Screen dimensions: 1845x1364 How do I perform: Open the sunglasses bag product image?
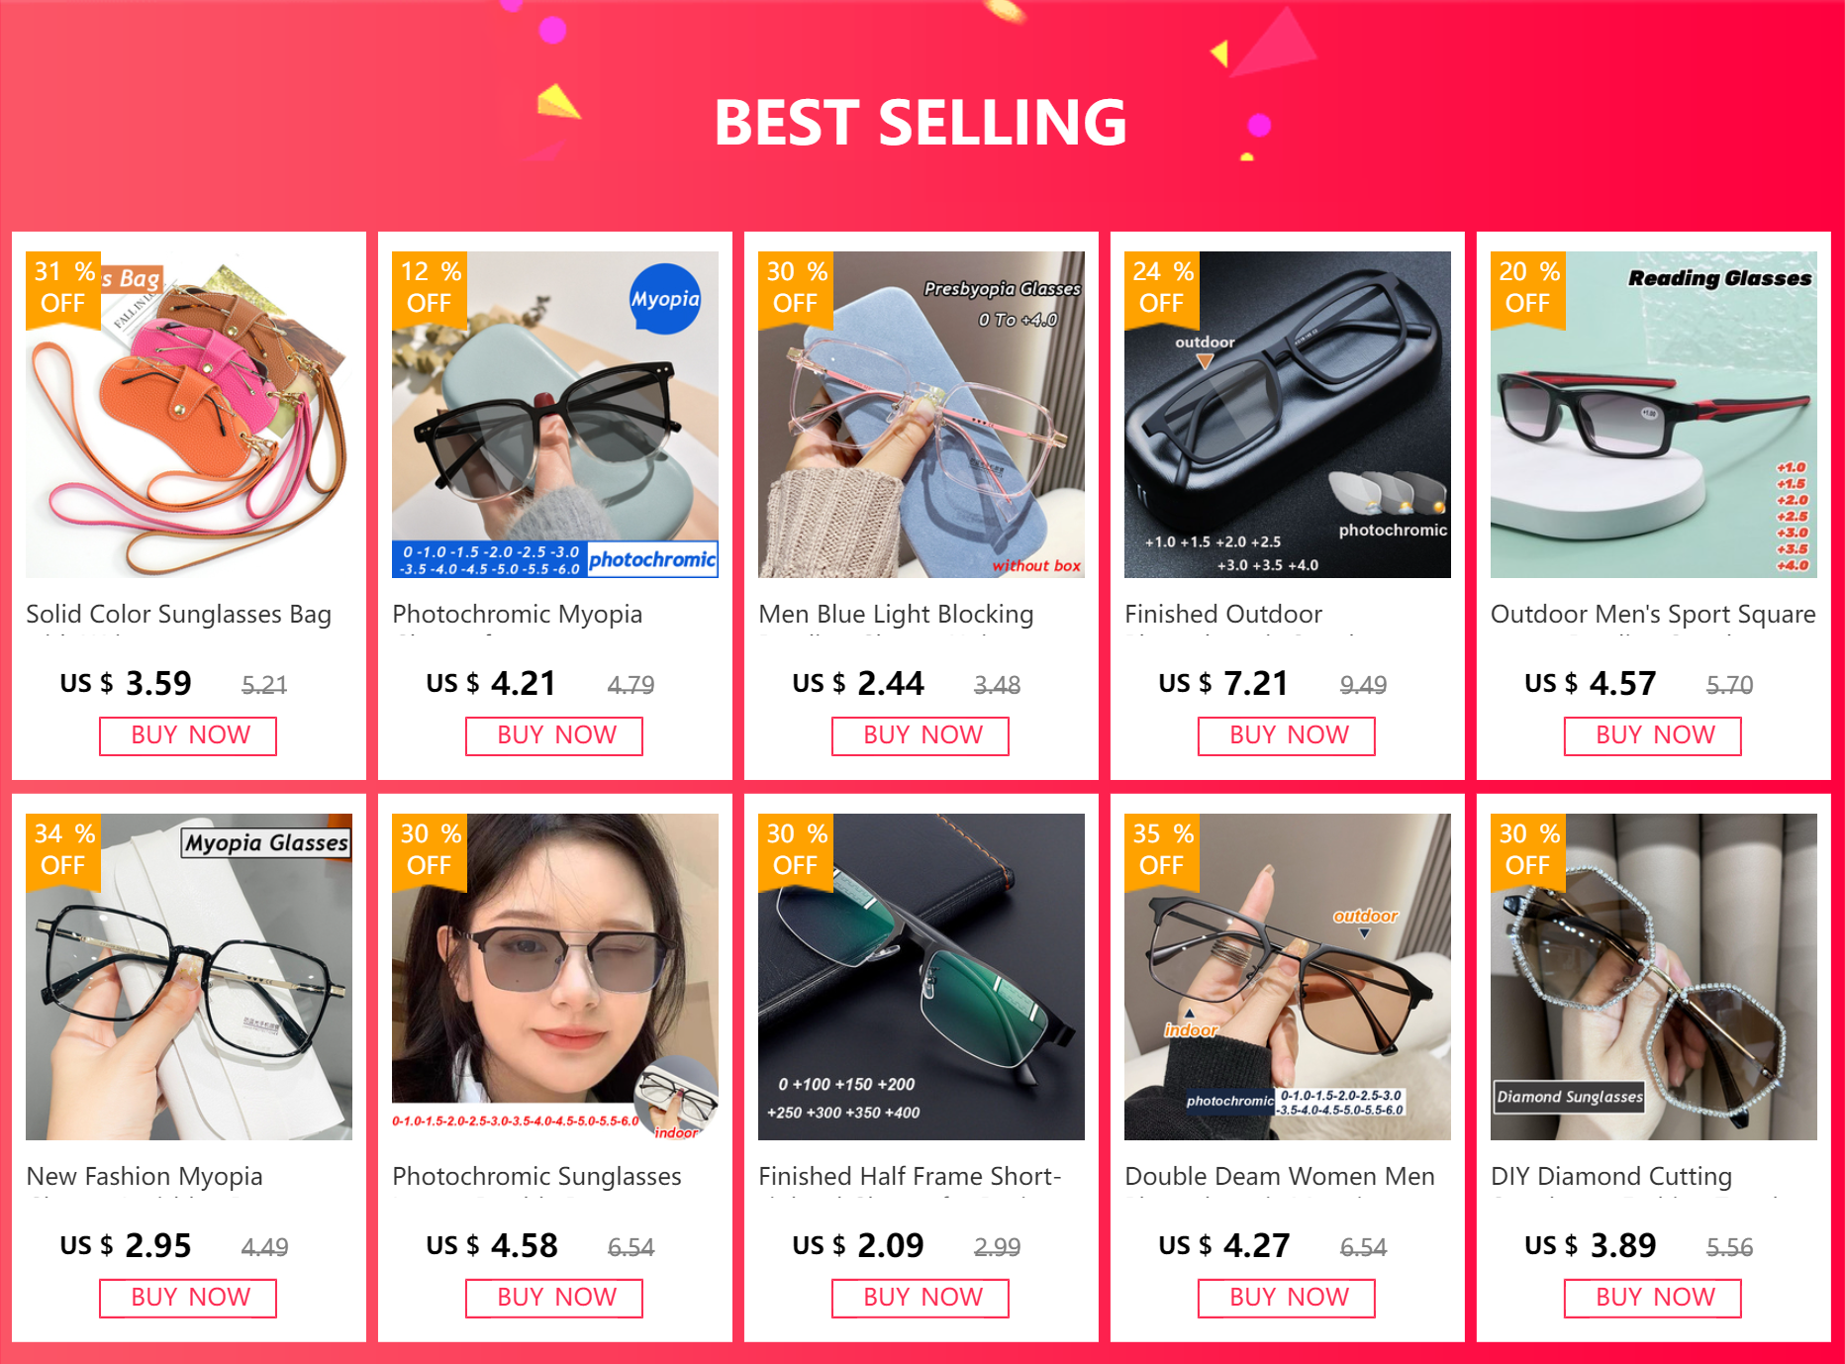(189, 415)
